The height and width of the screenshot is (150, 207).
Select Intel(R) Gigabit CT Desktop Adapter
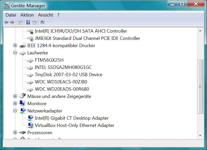click(72, 118)
